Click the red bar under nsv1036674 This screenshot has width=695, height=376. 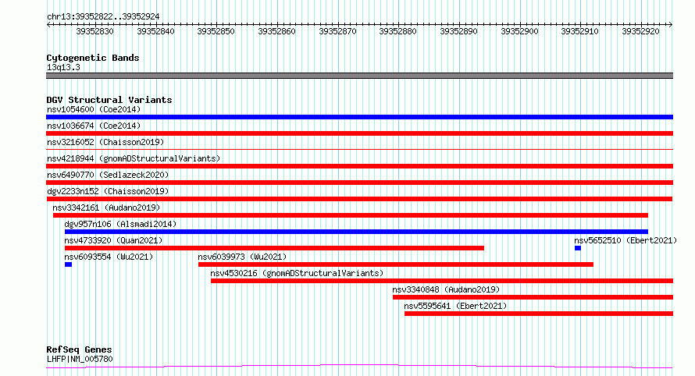point(359,133)
